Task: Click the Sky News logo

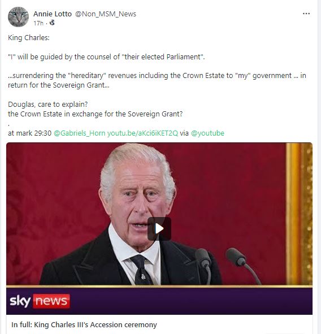Action: click(x=40, y=301)
